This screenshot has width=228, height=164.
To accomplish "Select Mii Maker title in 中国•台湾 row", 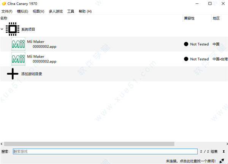I will pyautogui.click(x=36, y=57).
